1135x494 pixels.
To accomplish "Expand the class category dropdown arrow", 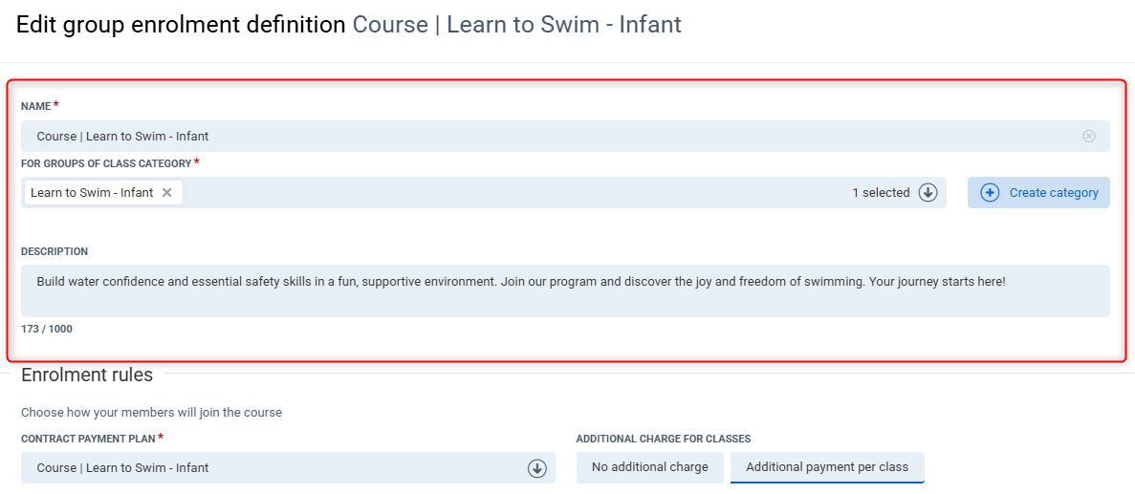I will click(x=928, y=192).
